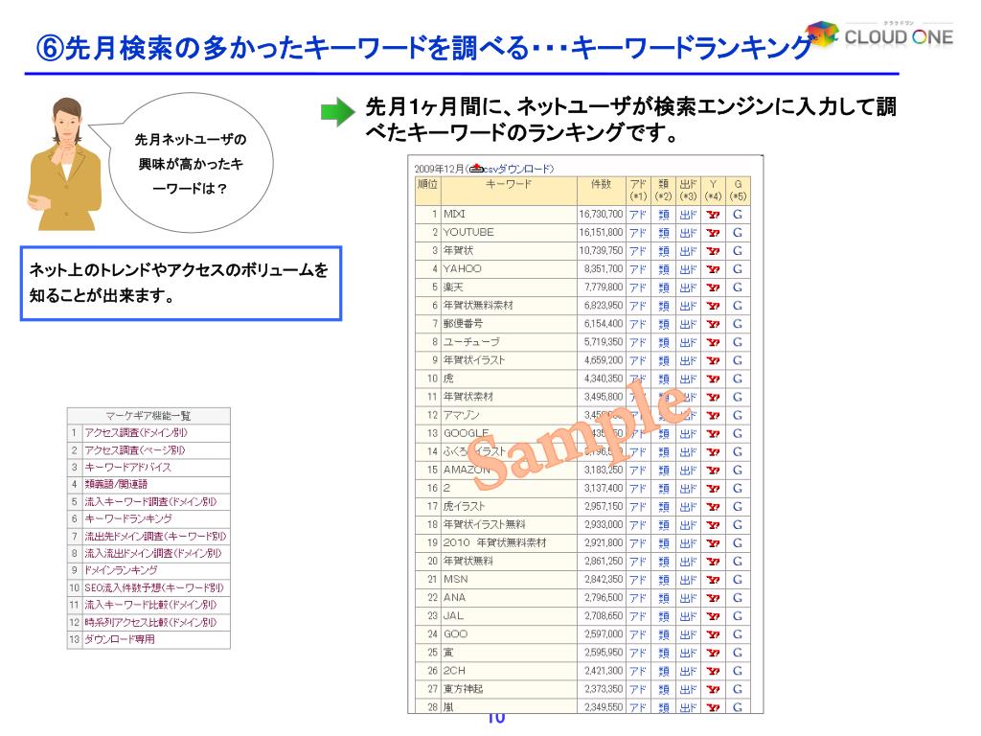Image resolution: width=981 pixels, height=736 pixels.
Task: Click the csvダウンロード link
Action: coord(518,169)
